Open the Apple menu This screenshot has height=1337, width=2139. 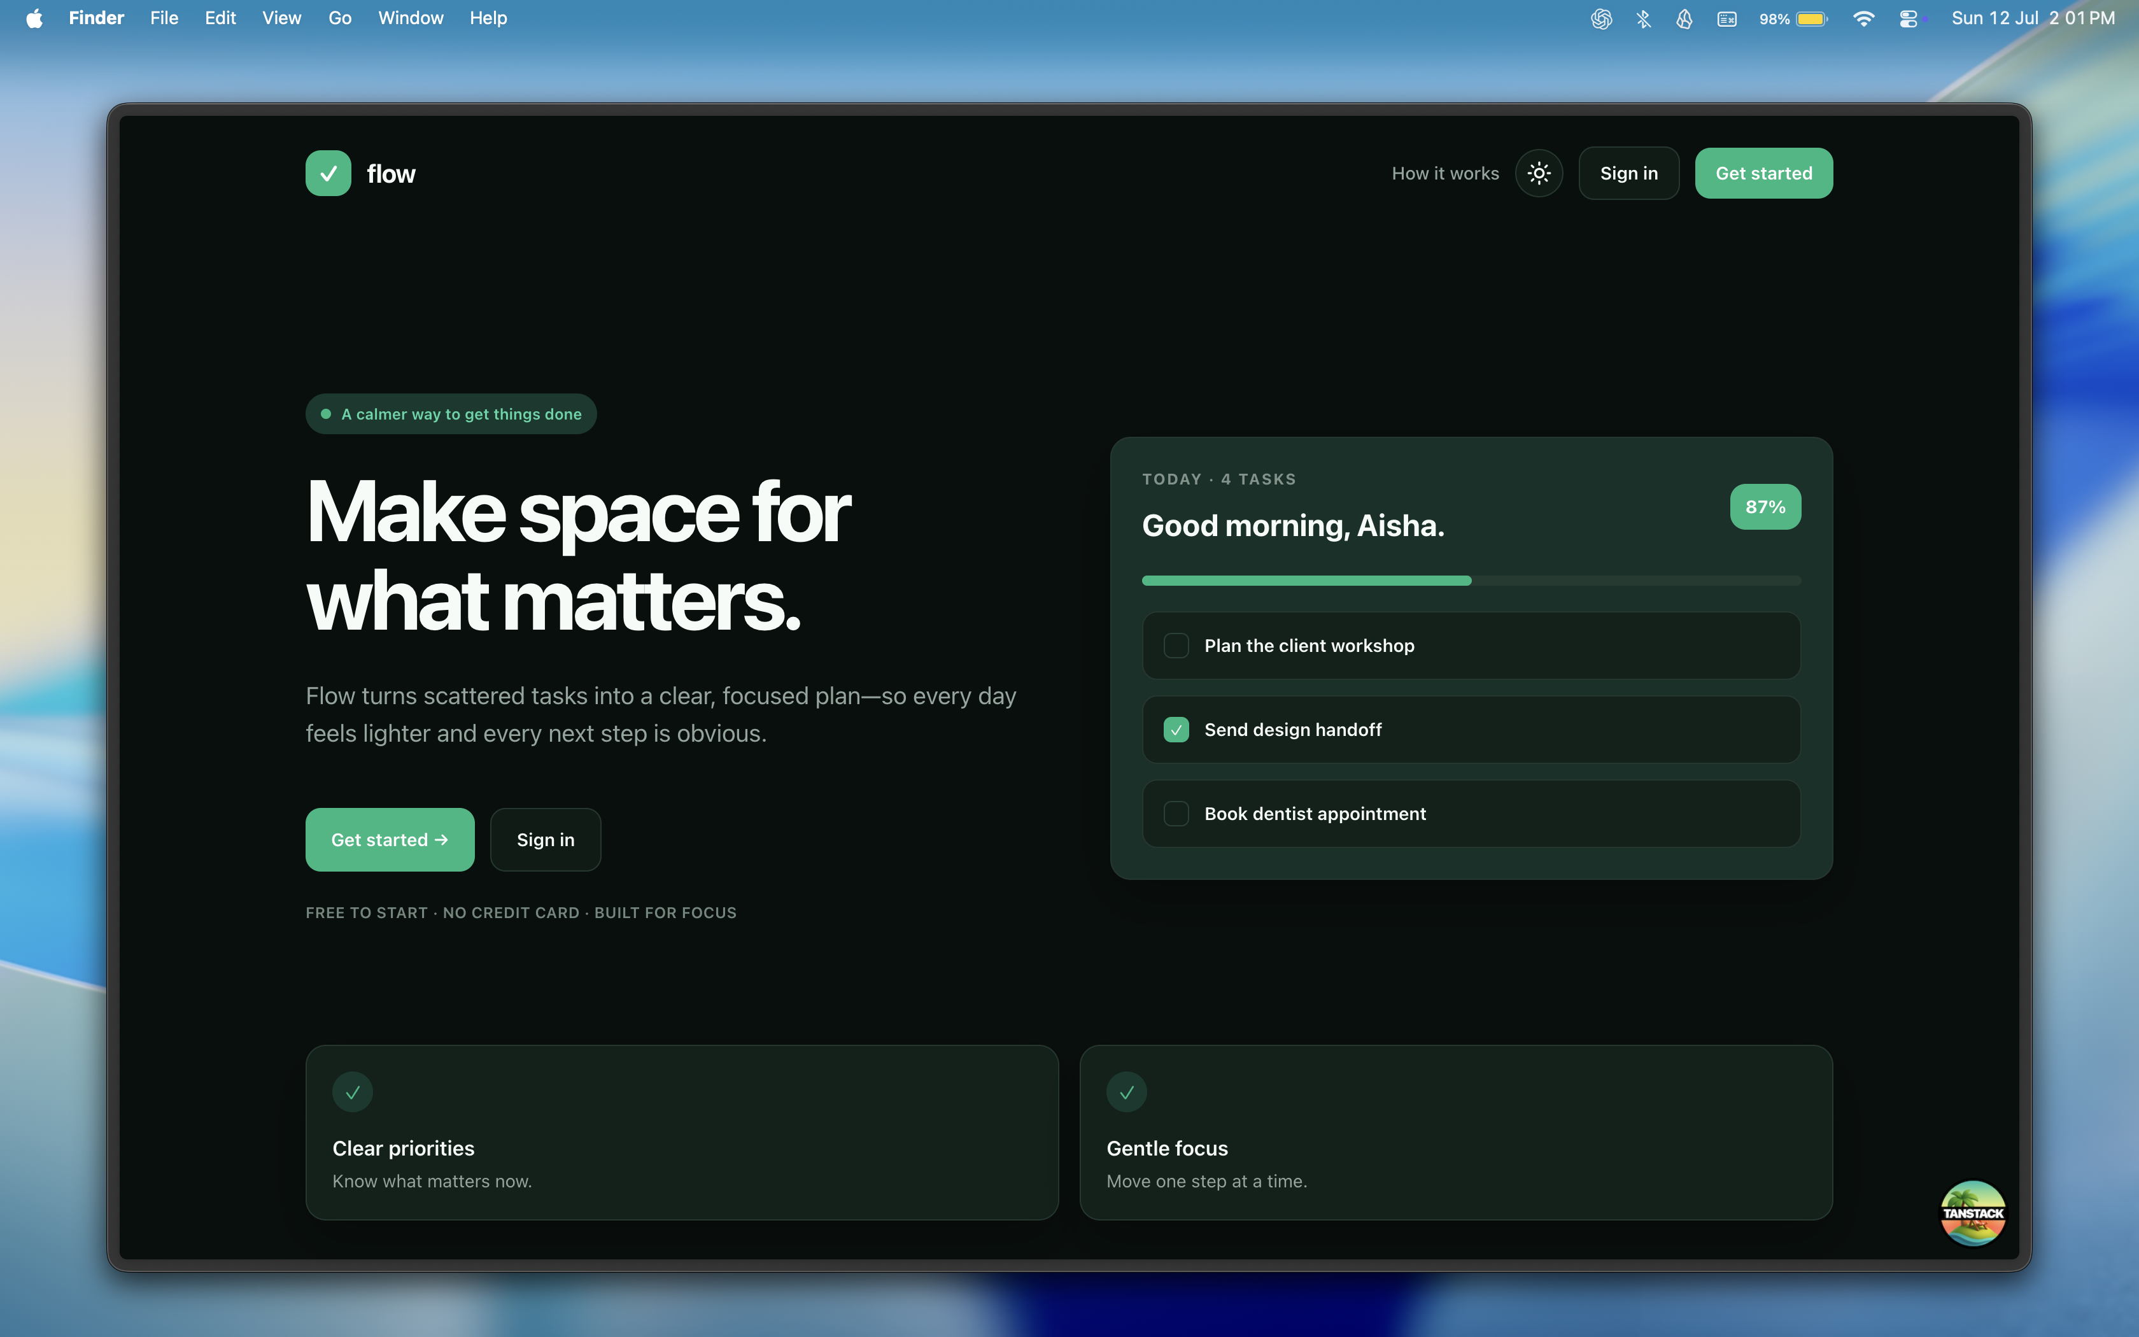34,18
